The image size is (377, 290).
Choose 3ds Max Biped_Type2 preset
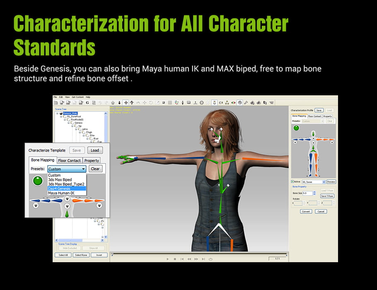click(66, 184)
